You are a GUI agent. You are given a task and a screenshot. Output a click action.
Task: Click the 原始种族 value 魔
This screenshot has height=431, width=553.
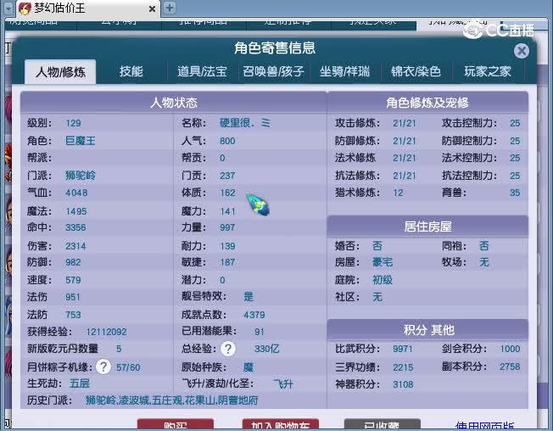[x=249, y=367]
